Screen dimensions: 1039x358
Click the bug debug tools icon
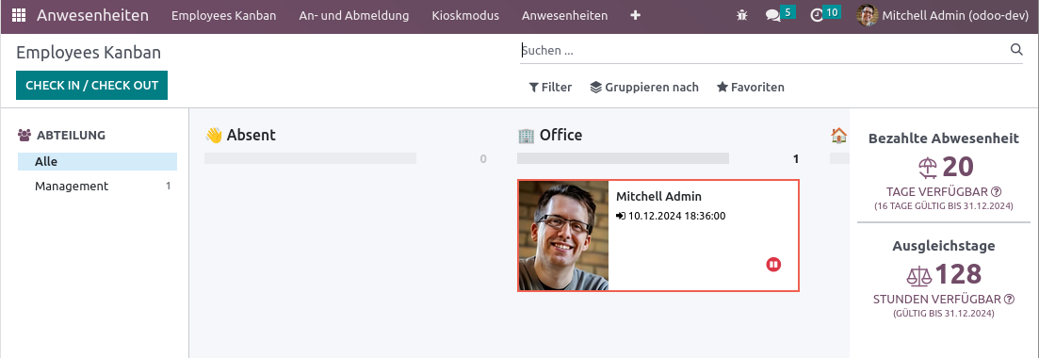coord(742,15)
